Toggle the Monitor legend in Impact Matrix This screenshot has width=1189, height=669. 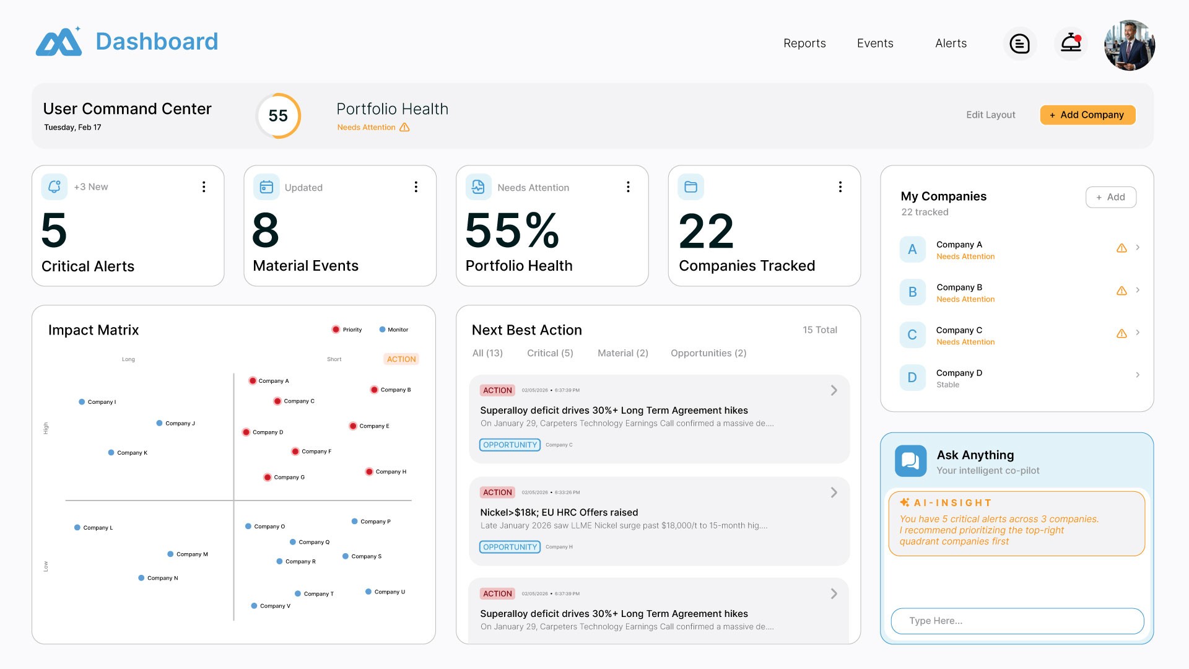click(393, 330)
